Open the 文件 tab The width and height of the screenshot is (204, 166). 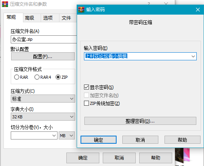[66, 18]
